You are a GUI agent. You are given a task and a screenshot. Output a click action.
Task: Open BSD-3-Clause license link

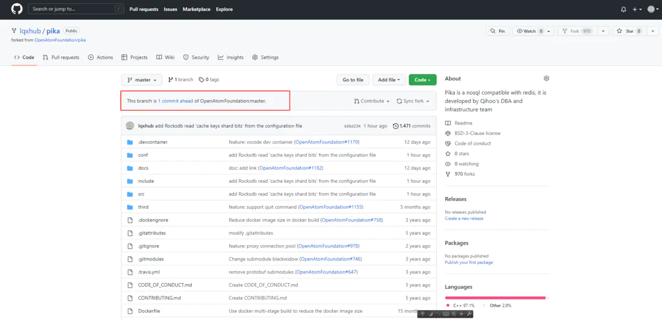(473, 133)
